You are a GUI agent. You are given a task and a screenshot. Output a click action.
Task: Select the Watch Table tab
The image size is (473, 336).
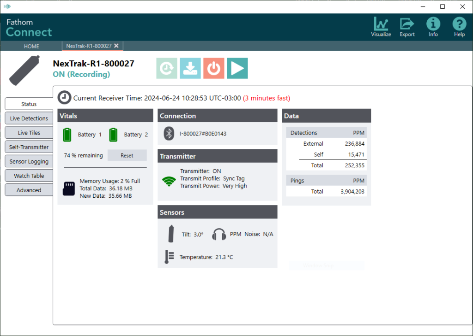pos(28,175)
